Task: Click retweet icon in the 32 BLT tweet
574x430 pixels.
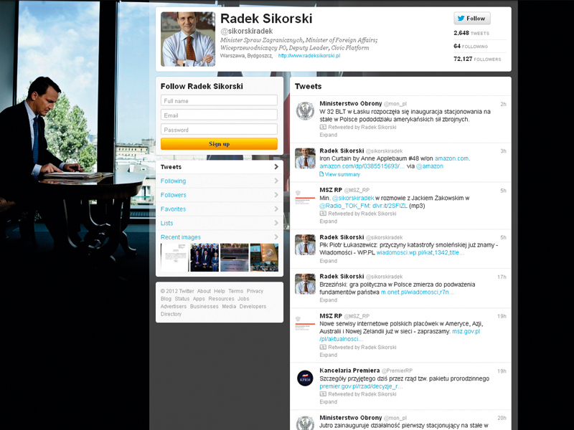Action: click(323, 128)
